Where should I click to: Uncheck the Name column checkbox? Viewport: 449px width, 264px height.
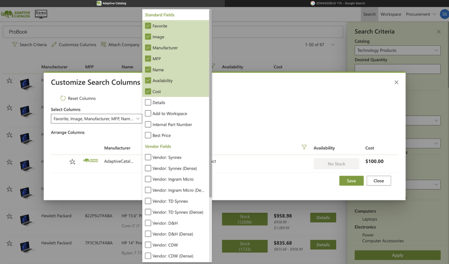[148, 70]
